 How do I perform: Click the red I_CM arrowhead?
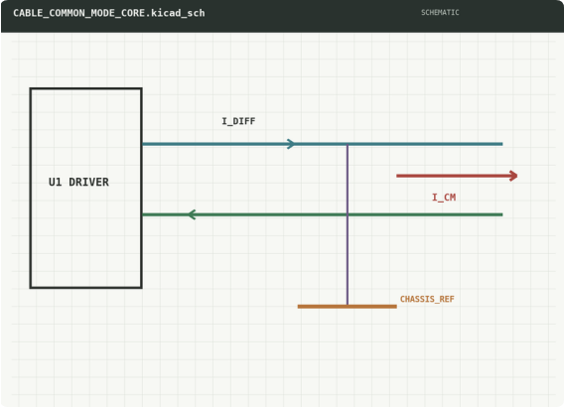(513, 176)
